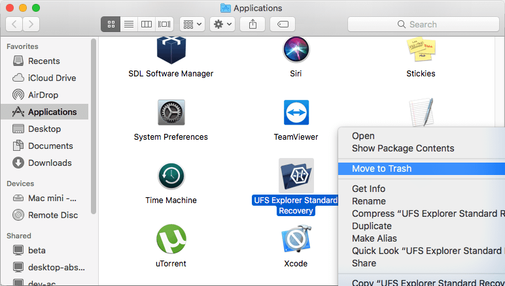The image size is (505, 286).
Task: Switch to Cover Flow view
Action: 164,24
